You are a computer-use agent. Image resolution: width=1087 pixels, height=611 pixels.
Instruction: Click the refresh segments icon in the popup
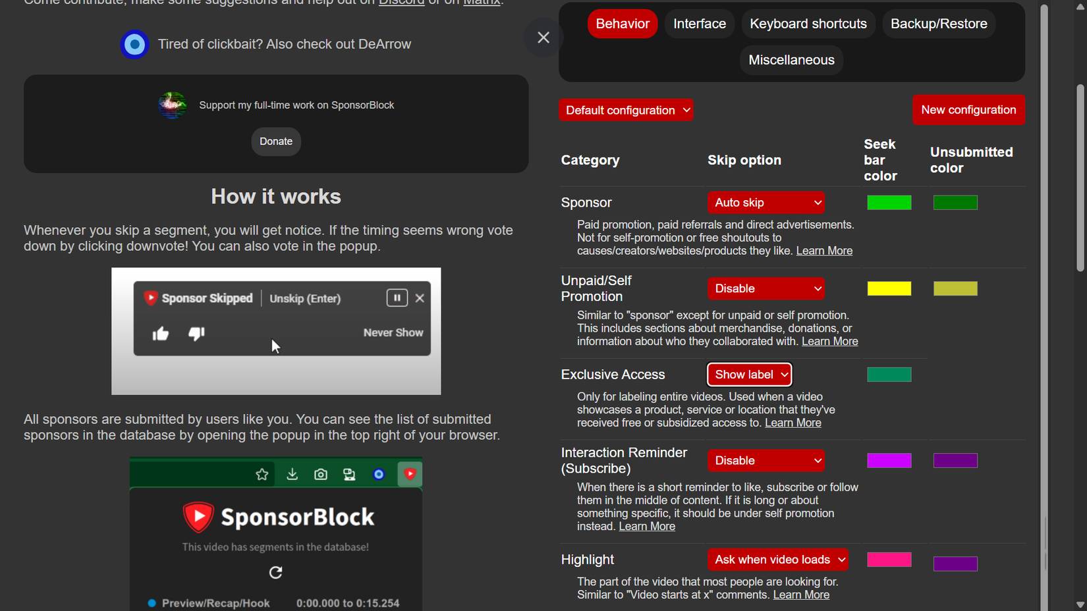click(275, 572)
